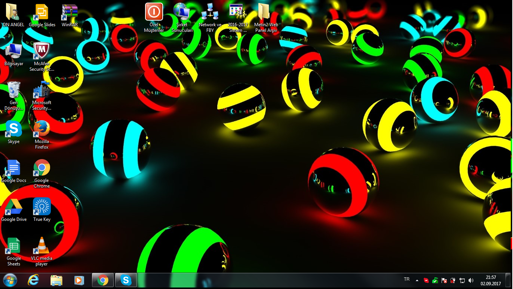The height and width of the screenshot is (289, 513).
Task: Open the Microsoft Security Essentials shortcut
Action: point(42,96)
